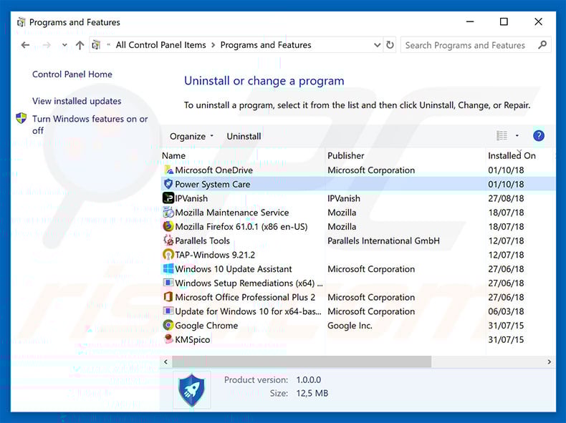Expand the address bar history dropdown
Screen dimensions: 566x423
click(377, 45)
